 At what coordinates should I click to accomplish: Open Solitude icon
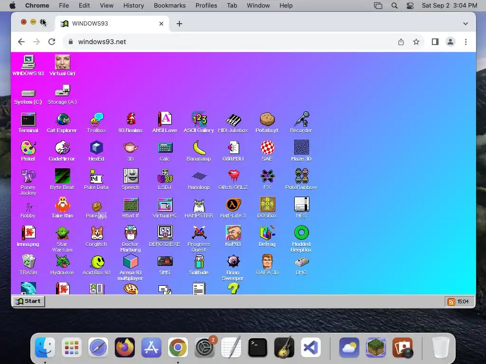click(x=199, y=264)
